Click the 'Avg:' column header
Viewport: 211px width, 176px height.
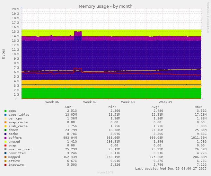point(155,107)
